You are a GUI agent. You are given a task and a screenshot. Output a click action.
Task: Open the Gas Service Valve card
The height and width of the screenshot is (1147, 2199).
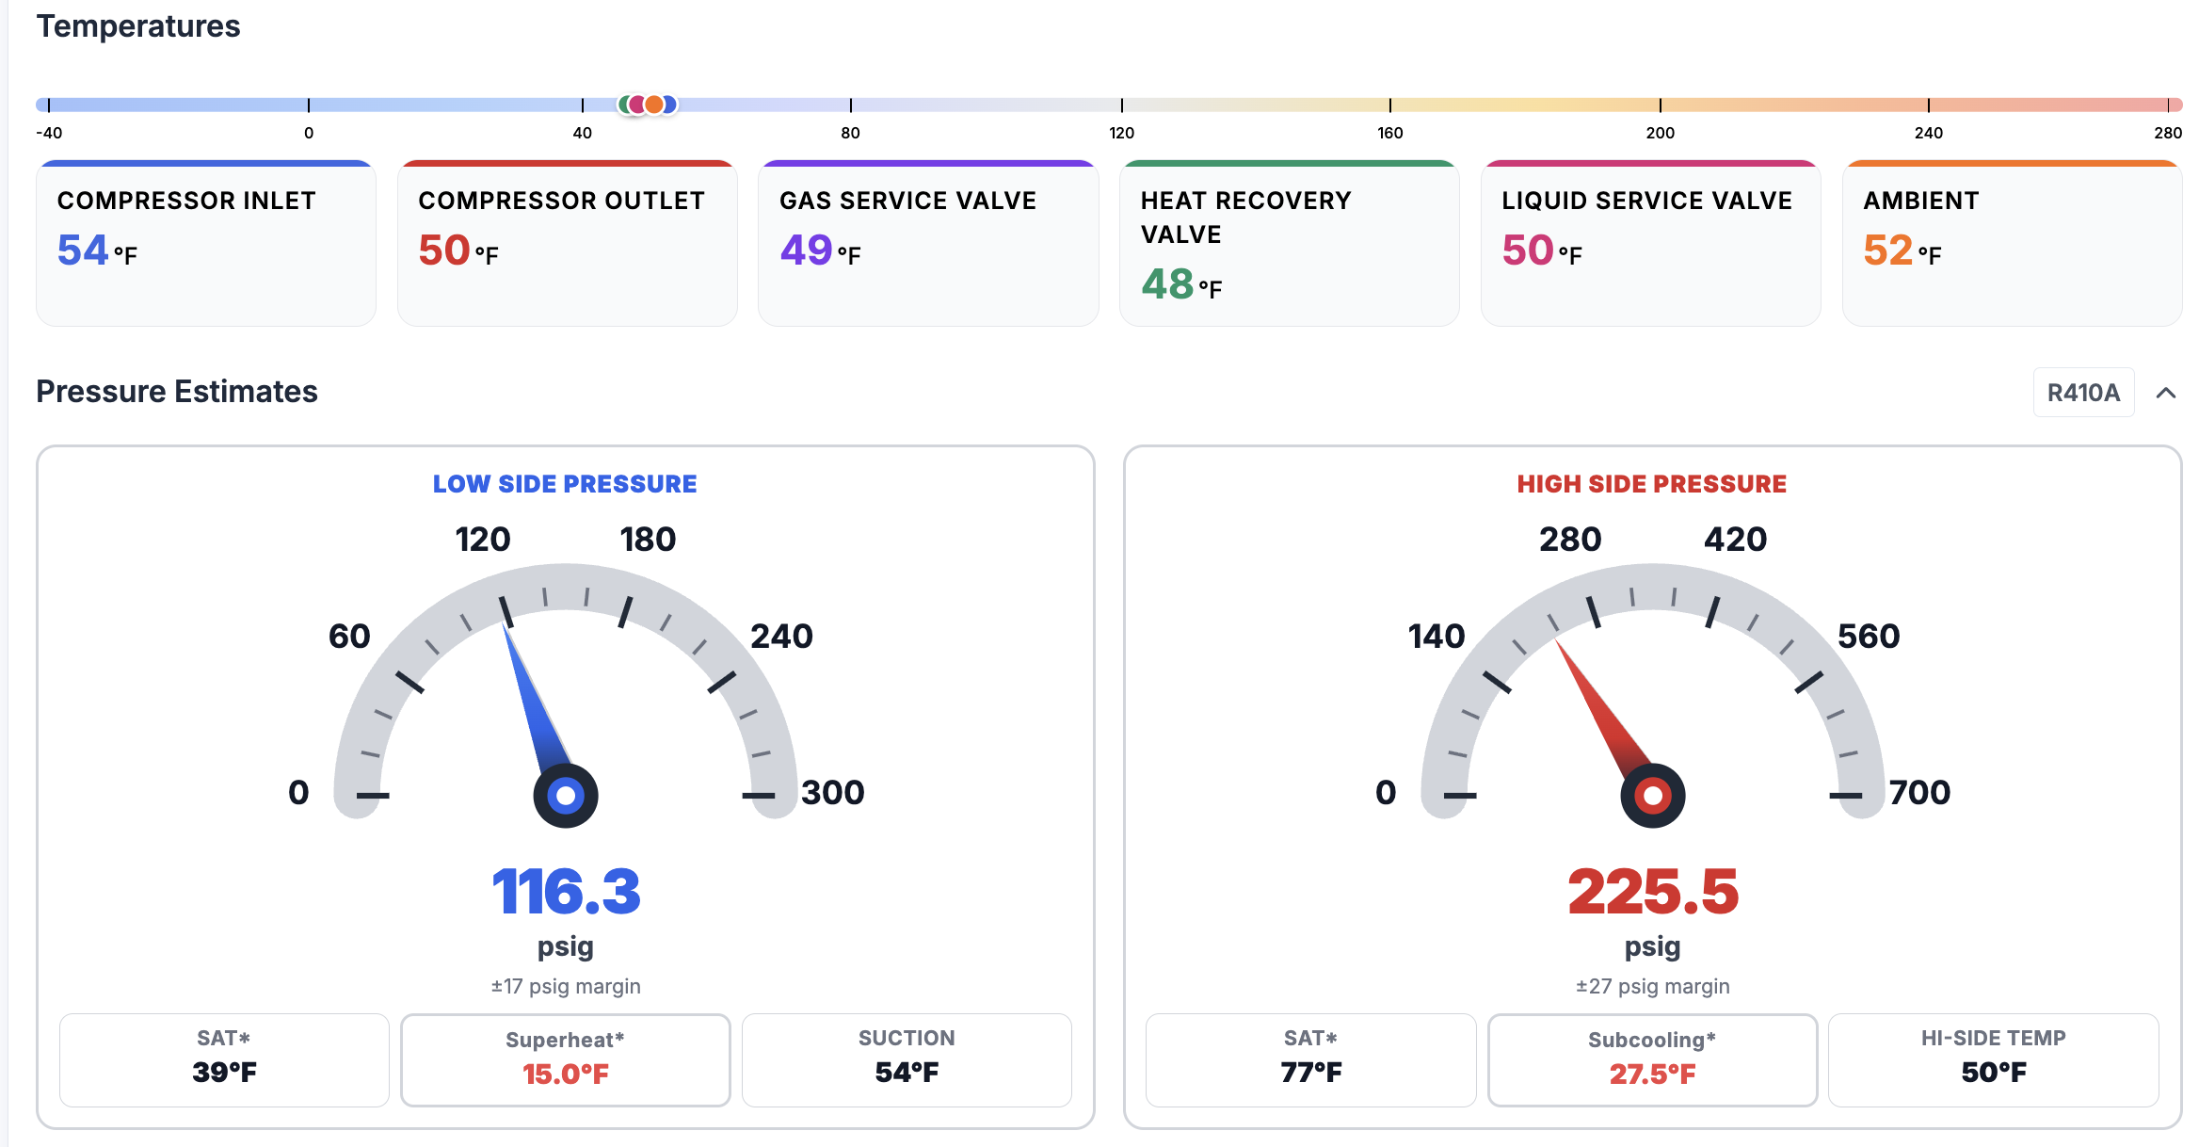click(x=928, y=244)
